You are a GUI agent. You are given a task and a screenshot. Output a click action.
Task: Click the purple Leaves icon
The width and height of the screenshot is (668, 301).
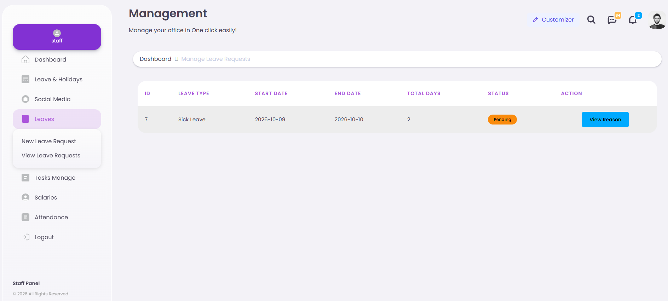click(x=25, y=119)
